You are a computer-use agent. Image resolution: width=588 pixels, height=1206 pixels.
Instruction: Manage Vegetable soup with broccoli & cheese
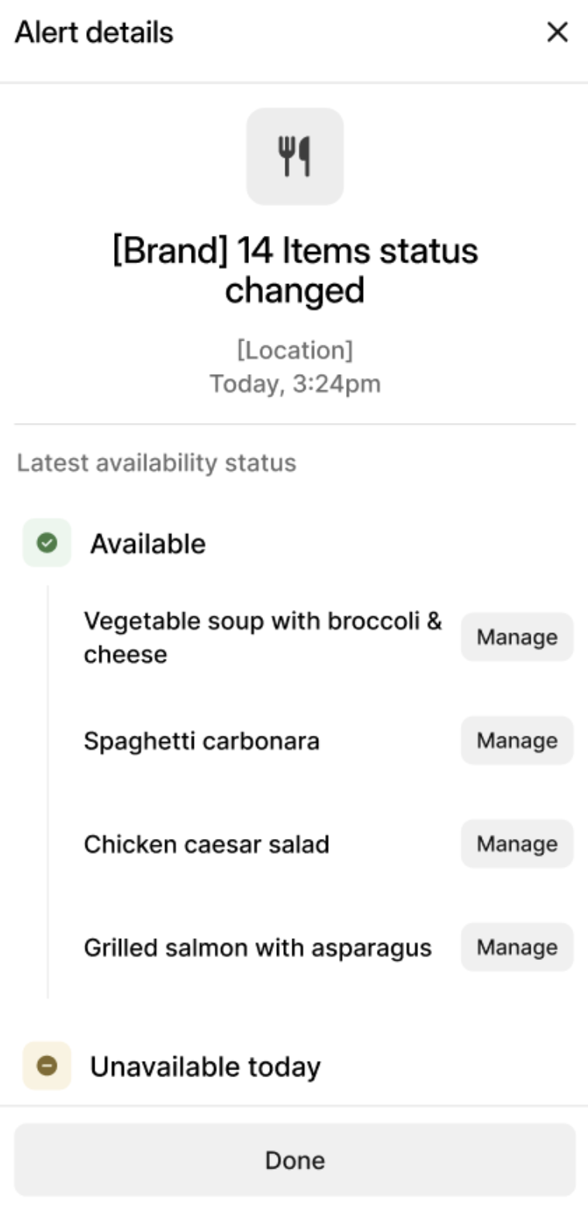[x=517, y=637]
